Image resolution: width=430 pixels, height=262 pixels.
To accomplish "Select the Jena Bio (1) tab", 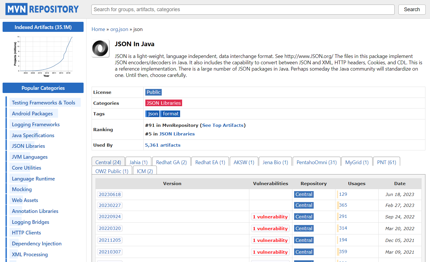I will [x=275, y=162].
